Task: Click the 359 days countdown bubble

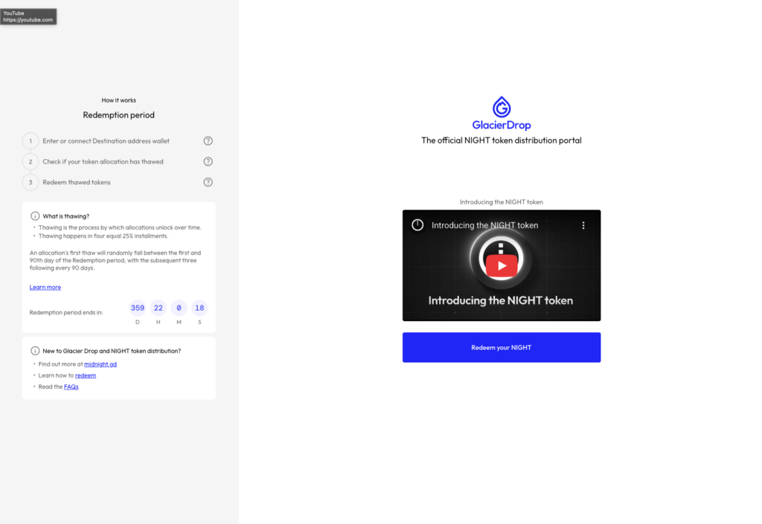Action: [x=138, y=308]
